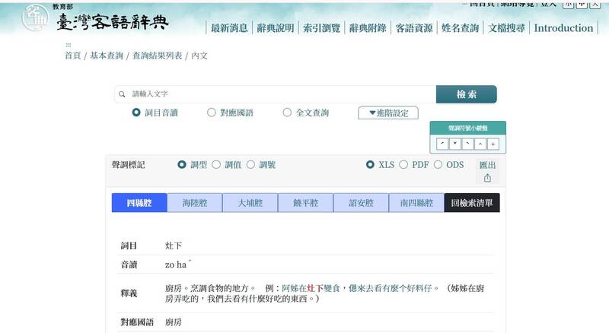Open the 客語資源 menu
The height and width of the screenshot is (333, 609).
coord(414,28)
